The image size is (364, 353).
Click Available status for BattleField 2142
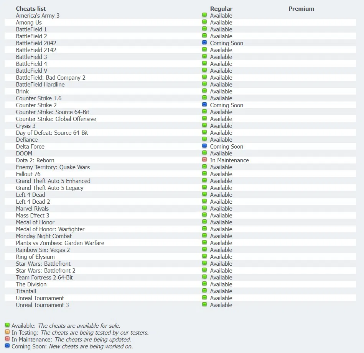(x=221, y=50)
